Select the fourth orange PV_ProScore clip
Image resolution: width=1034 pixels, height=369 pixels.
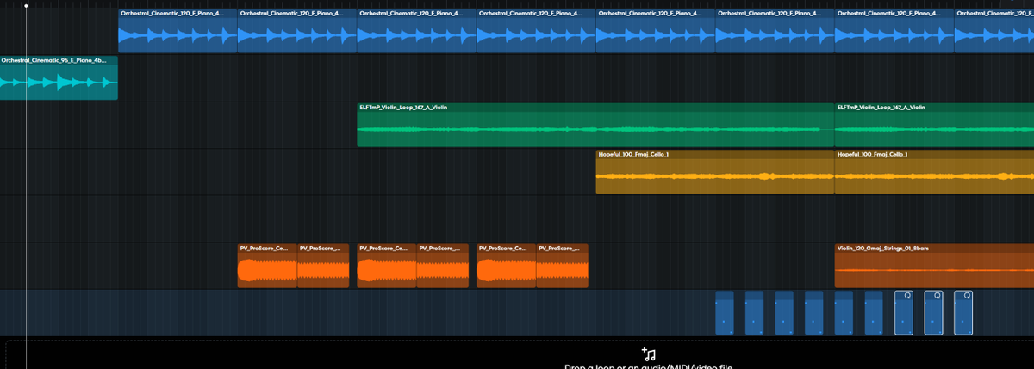point(443,266)
